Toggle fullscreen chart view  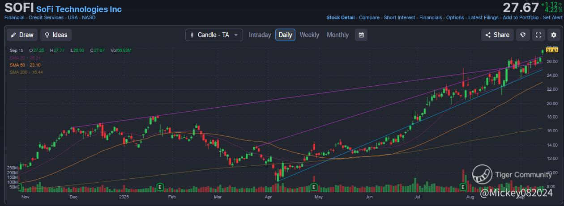pyautogui.click(x=538, y=35)
